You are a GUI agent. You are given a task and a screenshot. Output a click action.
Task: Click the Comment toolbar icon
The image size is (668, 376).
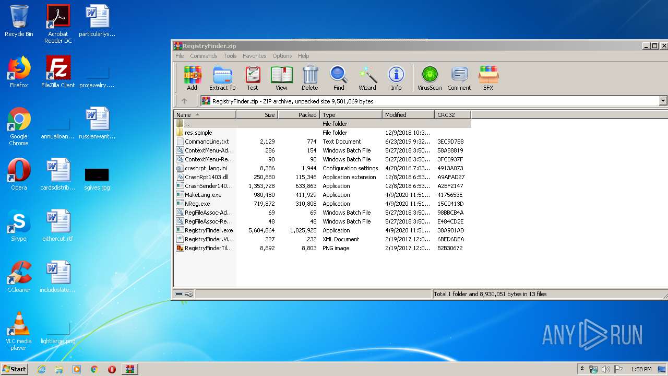tap(459, 78)
